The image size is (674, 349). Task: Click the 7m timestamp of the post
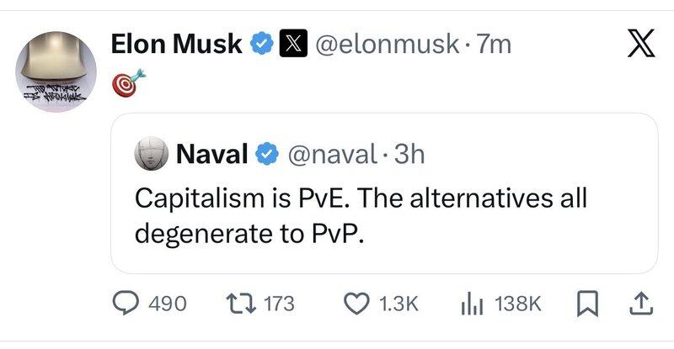pyautogui.click(x=494, y=44)
